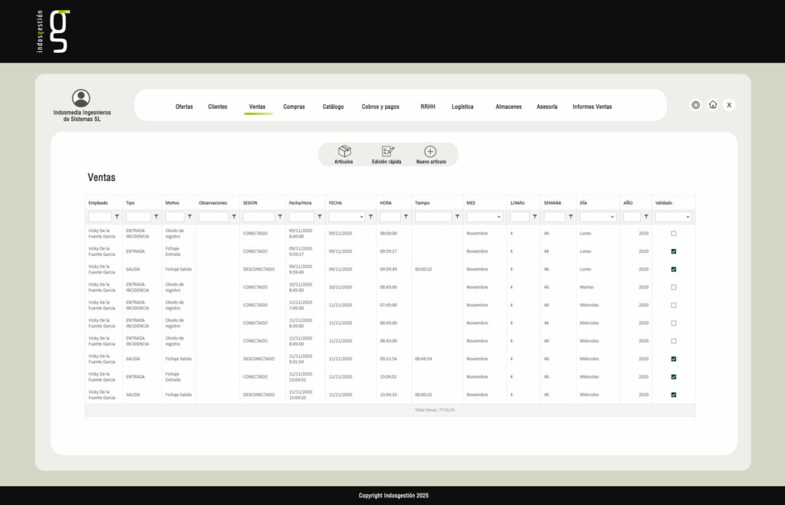Viewport: 785px width, 505px height.
Task: Click the Fecha/Hora column filter funnel
Action: point(320,217)
